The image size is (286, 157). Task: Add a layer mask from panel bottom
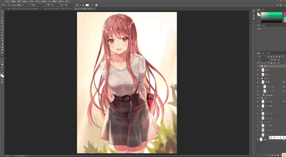click(x=272, y=155)
